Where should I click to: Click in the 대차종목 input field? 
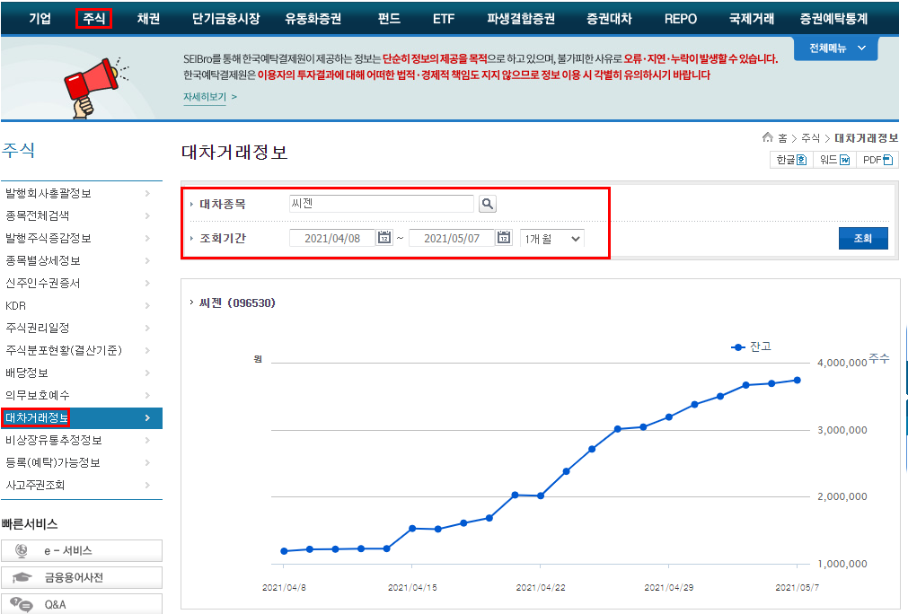[x=381, y=203]
